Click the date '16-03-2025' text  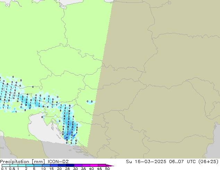pyautogui.click(x=150, y=162)
